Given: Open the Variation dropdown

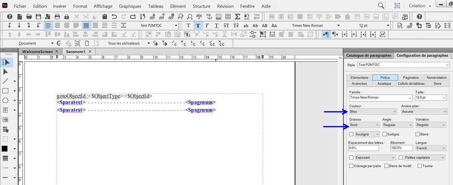Looking at the screenshot, I should click(x=431, y=125).
